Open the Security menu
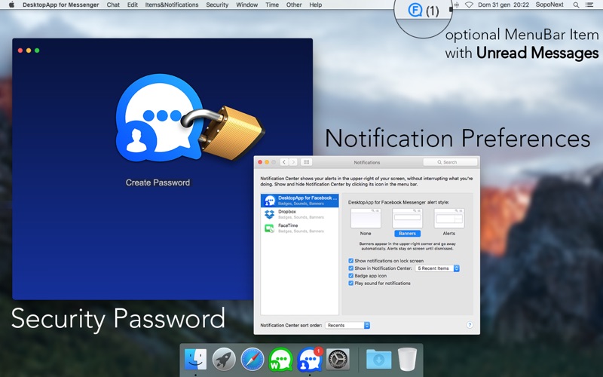 [217, 5]
